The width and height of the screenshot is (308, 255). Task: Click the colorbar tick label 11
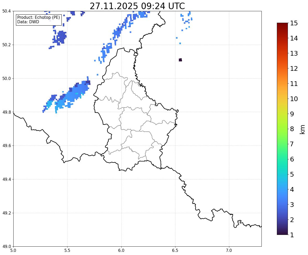(x=294, y=84)
